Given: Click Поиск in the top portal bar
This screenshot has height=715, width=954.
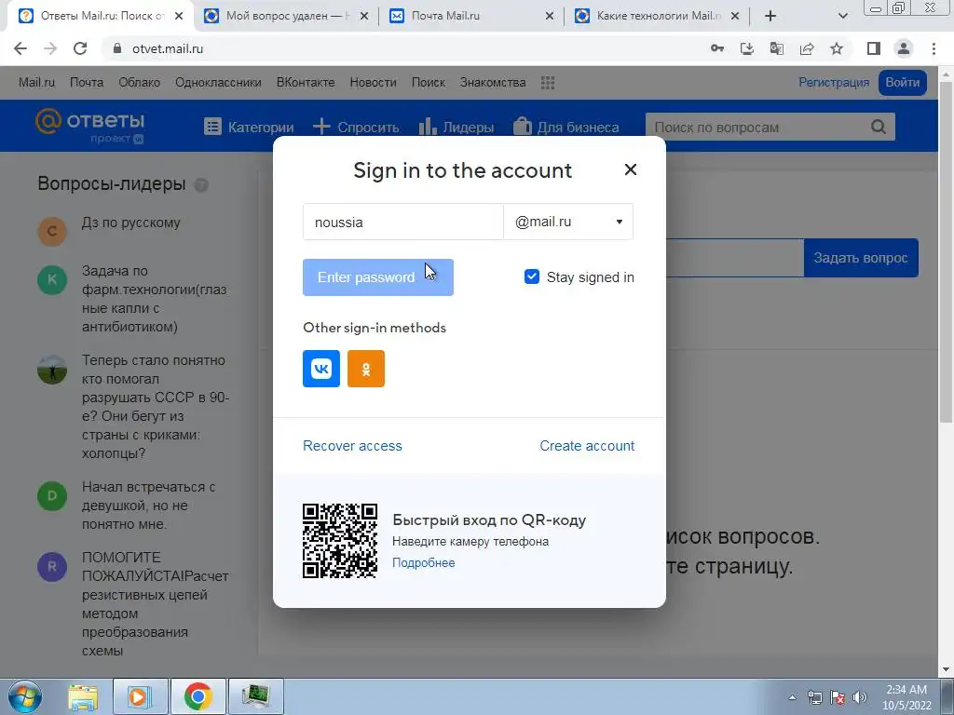Looking at the screenshot, I should pos(429,82).
